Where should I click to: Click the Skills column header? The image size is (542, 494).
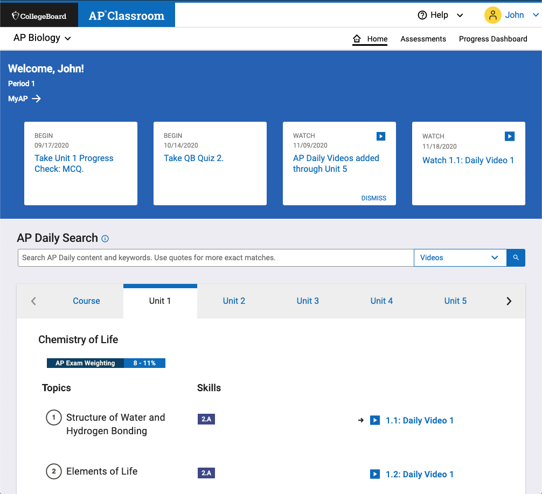point(209,388)
